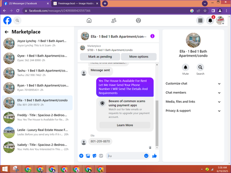Open Chrome three-dot menu
The image size is (231, 173).
(226, 11)
